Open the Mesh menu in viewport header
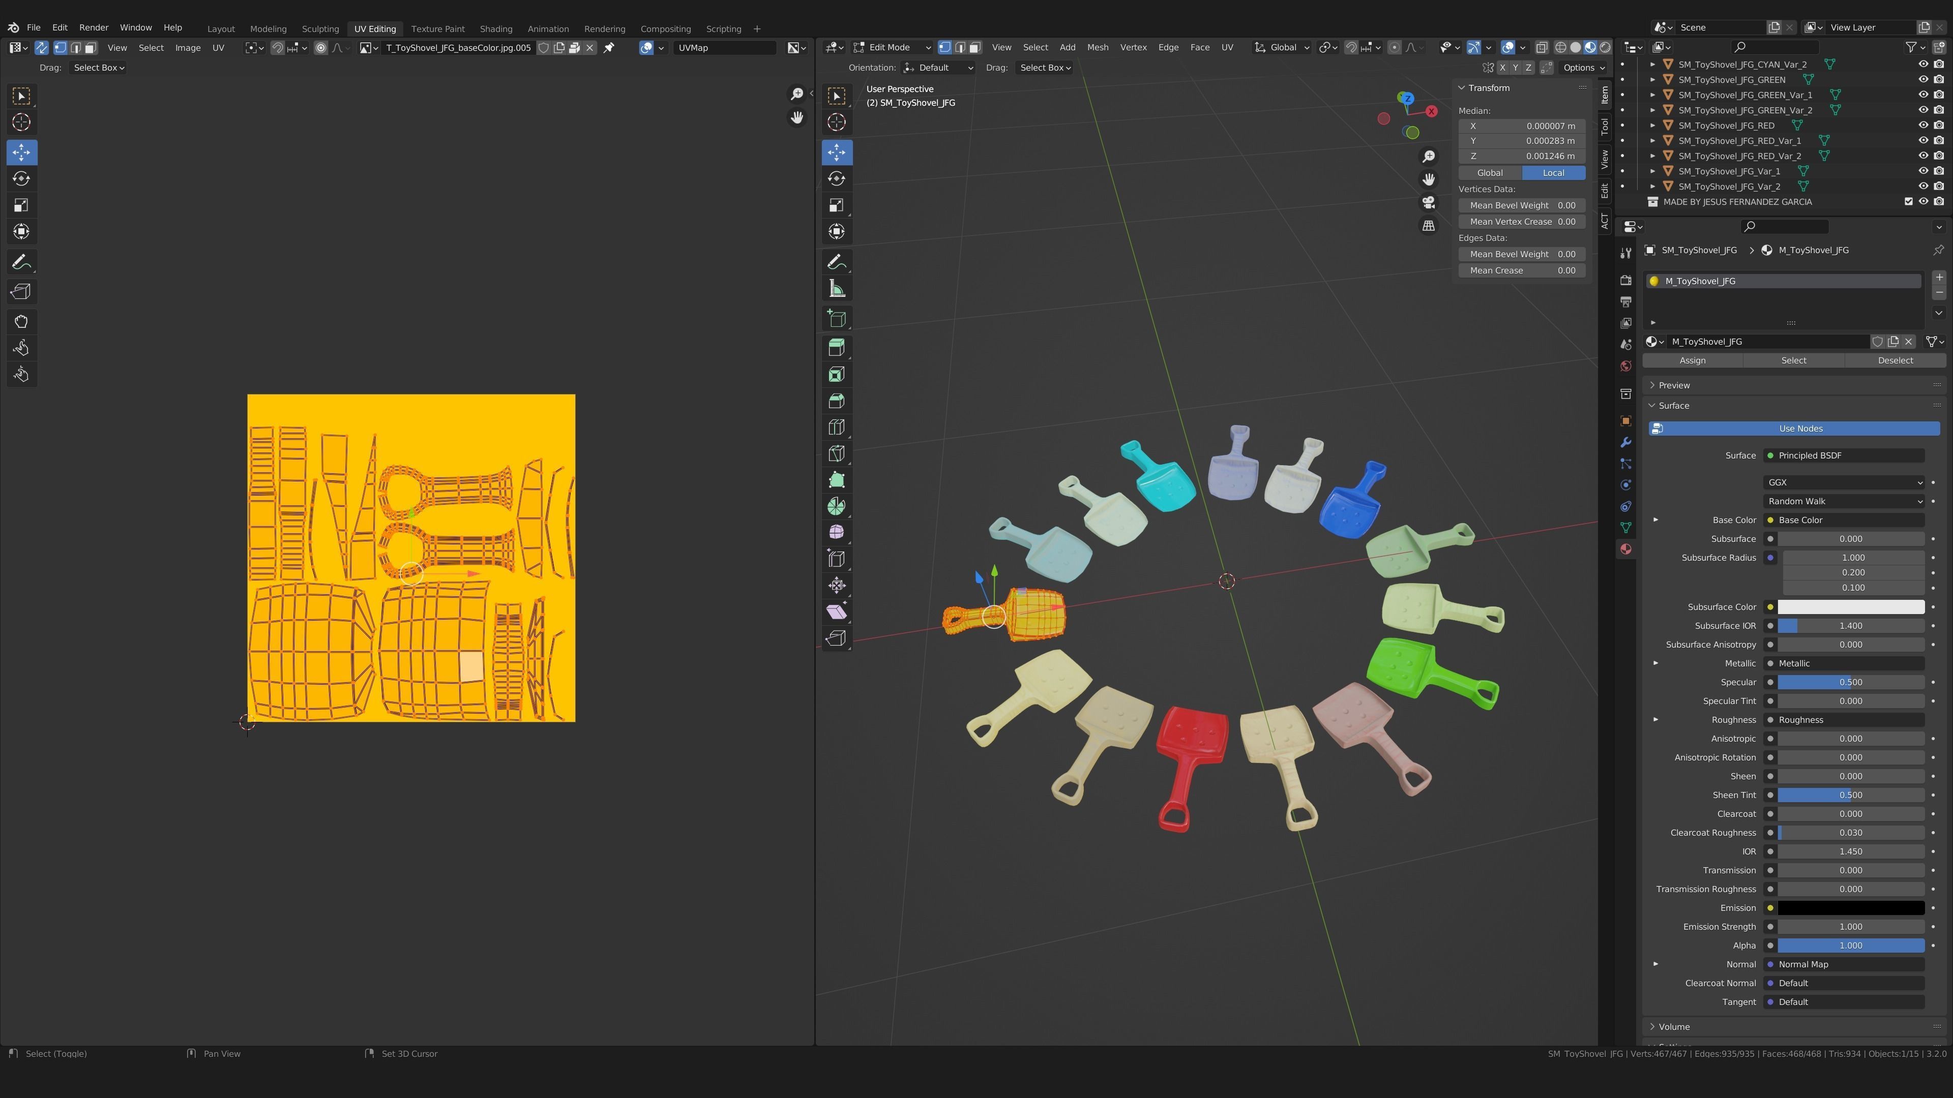 pos(1097,47)
